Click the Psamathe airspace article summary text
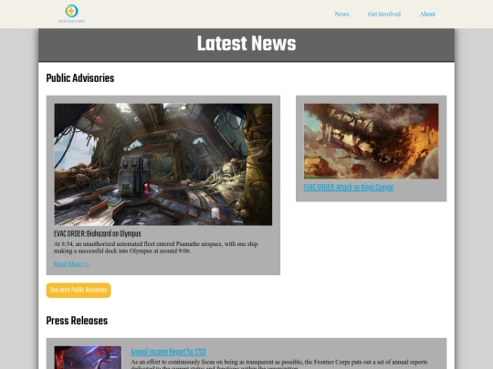The image size is (493, 369). (155, 247)
